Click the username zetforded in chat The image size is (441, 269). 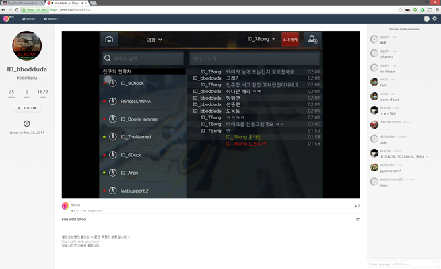pos(388,165)
